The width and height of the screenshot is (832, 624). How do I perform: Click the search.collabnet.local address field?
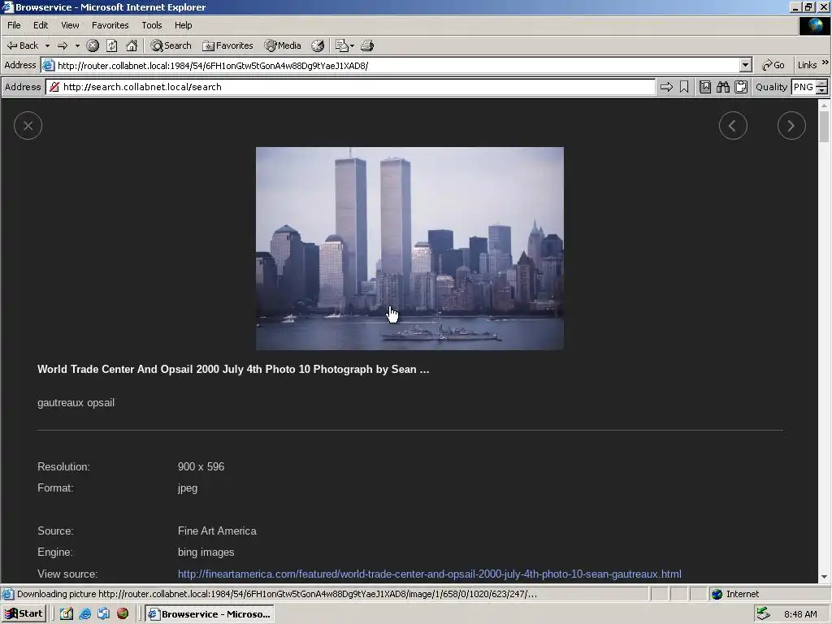coord(351,87)
